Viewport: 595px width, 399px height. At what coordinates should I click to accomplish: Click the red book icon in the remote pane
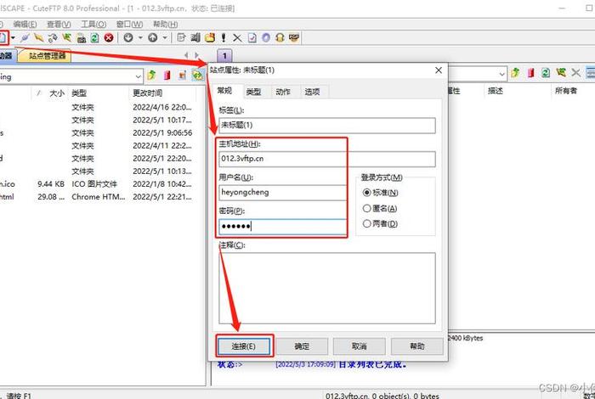[x=530, y=72]
